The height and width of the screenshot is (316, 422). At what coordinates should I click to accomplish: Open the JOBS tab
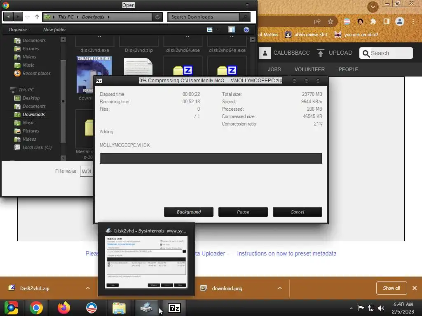[274, 69]
